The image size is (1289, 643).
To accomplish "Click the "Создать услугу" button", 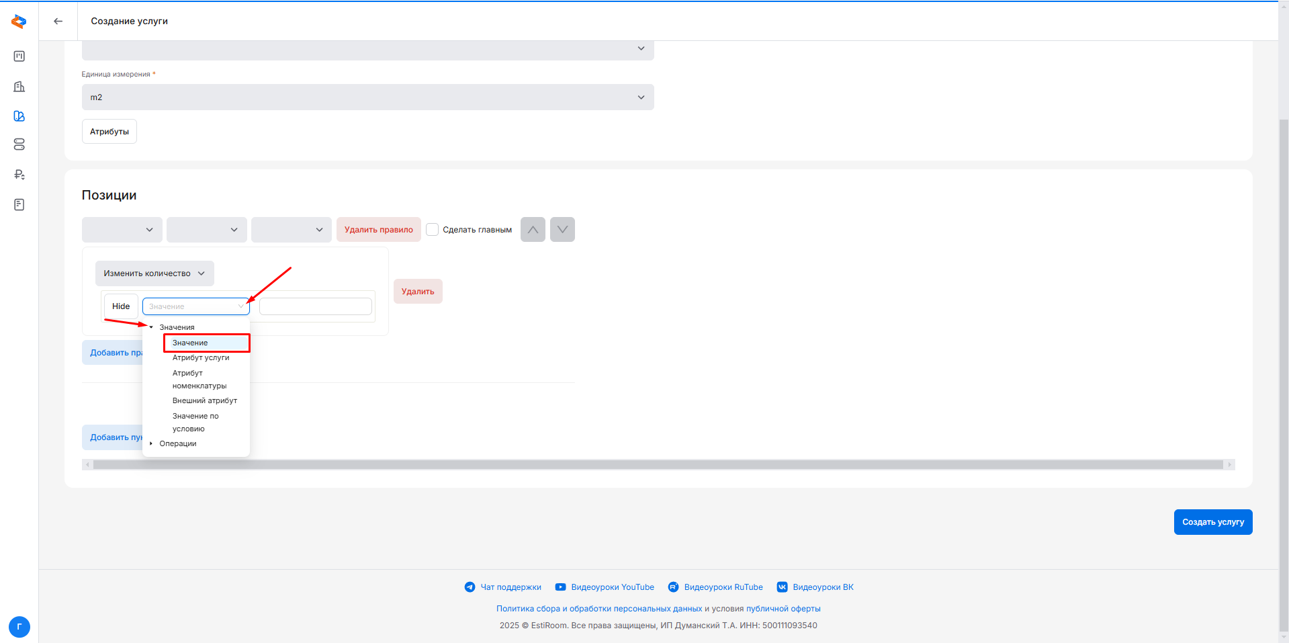I will 1212,522.
